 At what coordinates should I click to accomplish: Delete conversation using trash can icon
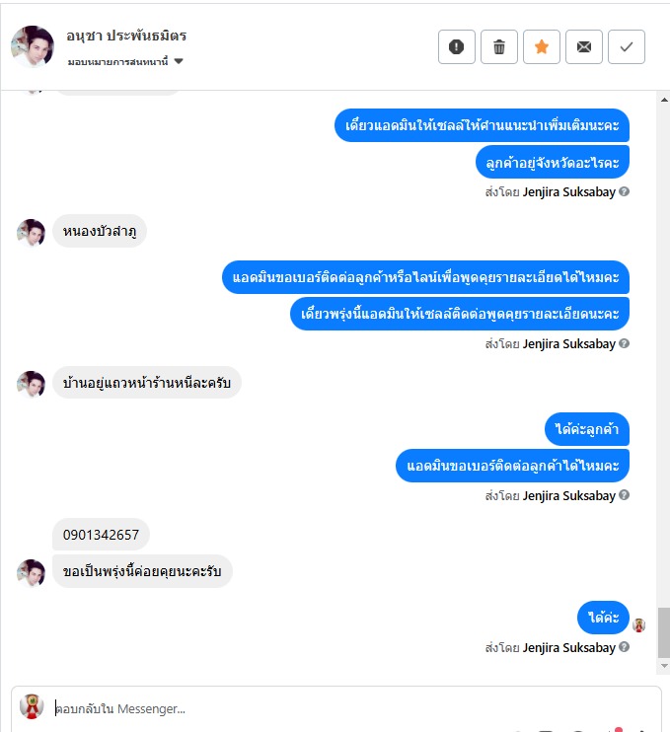[x=498, y=46]
